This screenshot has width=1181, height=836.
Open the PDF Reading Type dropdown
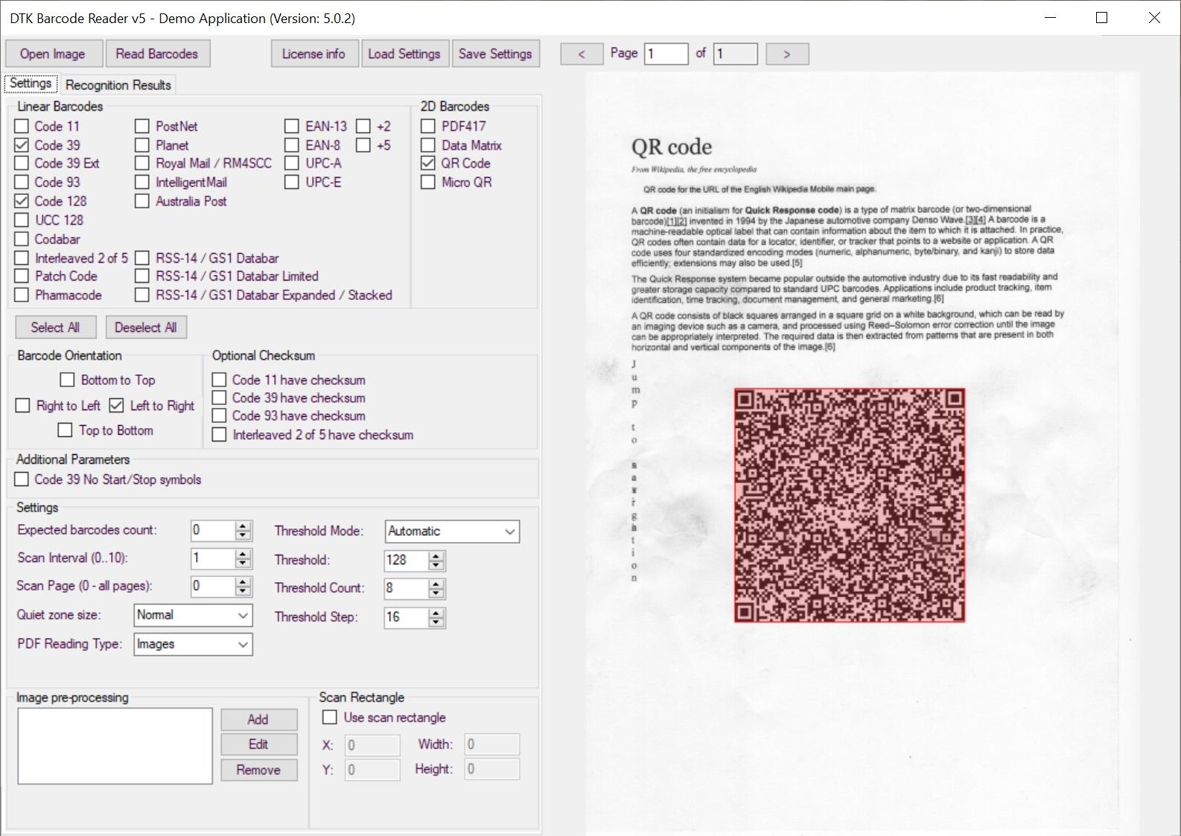point(193,644)
